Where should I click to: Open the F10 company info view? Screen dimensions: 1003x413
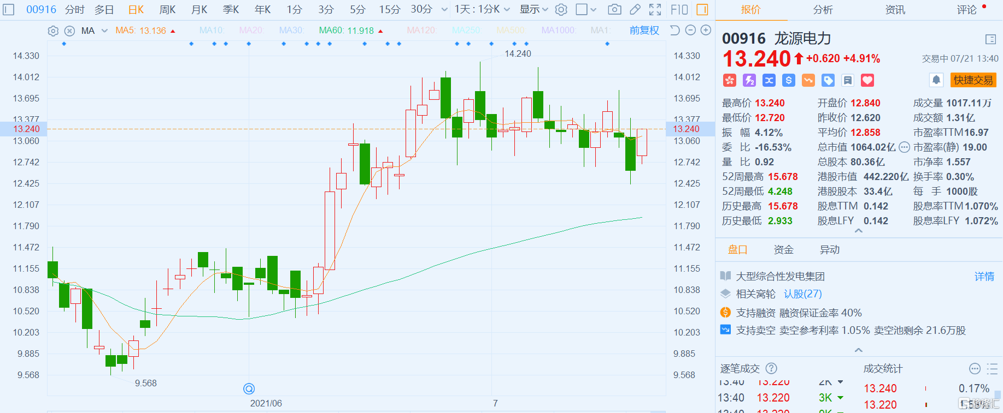coord(679,9)
